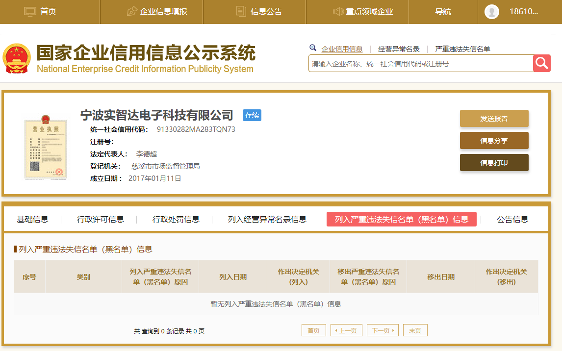Click the 列入日期 column header
The image size is (562, 351).
(x=233, y=277)
